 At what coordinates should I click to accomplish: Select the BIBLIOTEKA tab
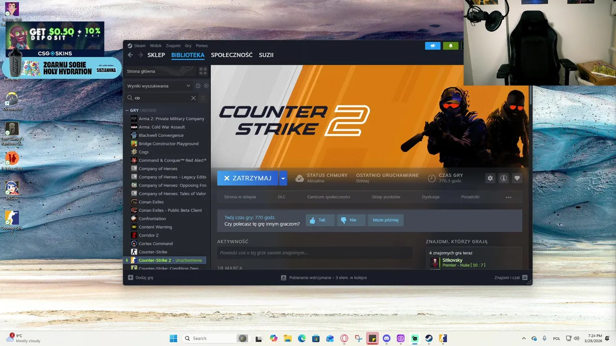point(188,55)
